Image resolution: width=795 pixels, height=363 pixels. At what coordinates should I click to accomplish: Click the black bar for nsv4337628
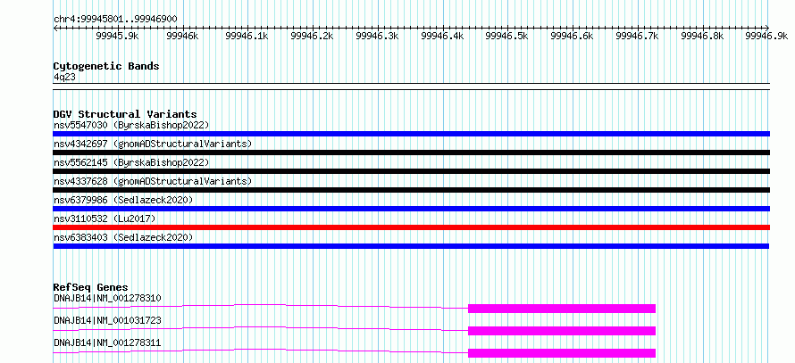[411, 190]
